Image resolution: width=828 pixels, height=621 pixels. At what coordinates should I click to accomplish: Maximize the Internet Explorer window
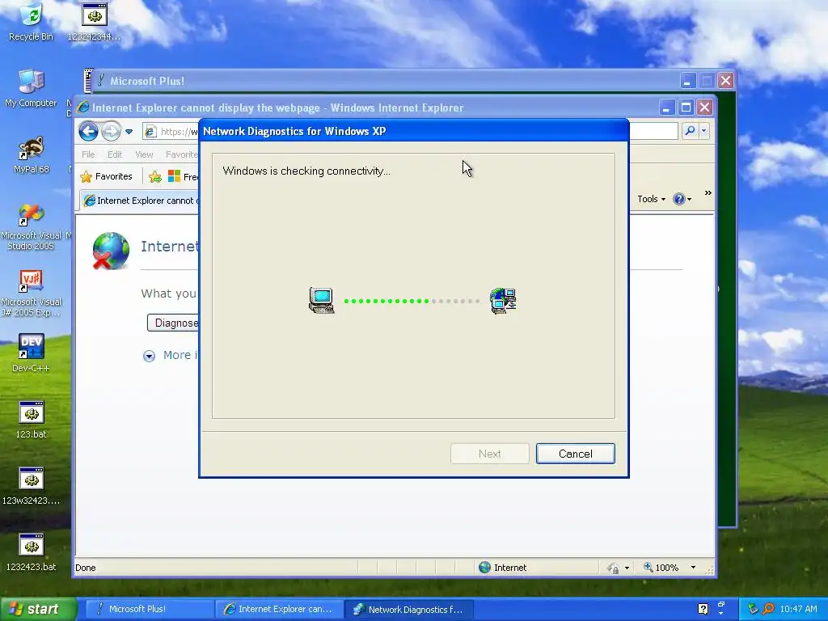686,108
